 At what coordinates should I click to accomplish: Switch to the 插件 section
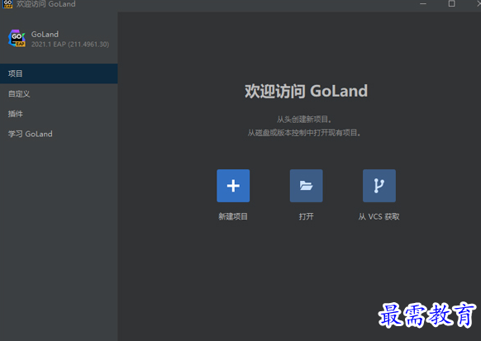(59, 114)
